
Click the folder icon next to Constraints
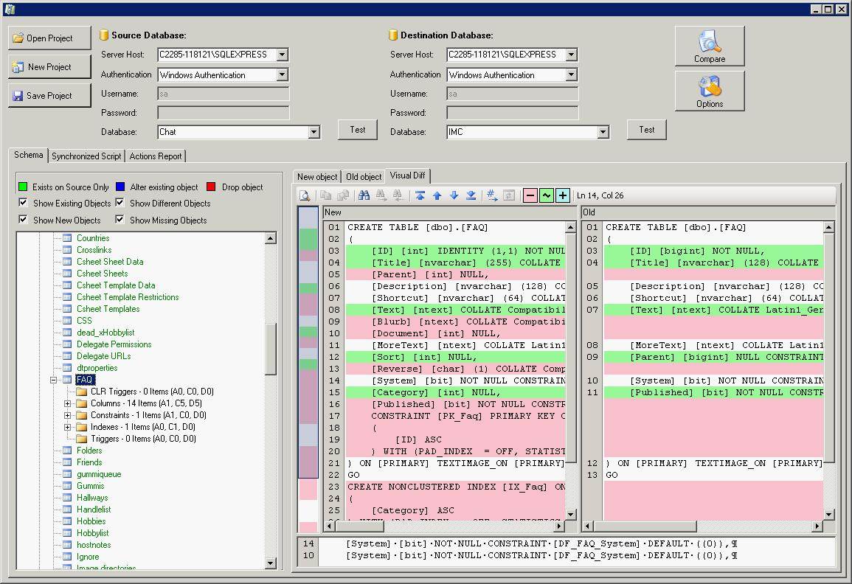click(x=81, y=415)
